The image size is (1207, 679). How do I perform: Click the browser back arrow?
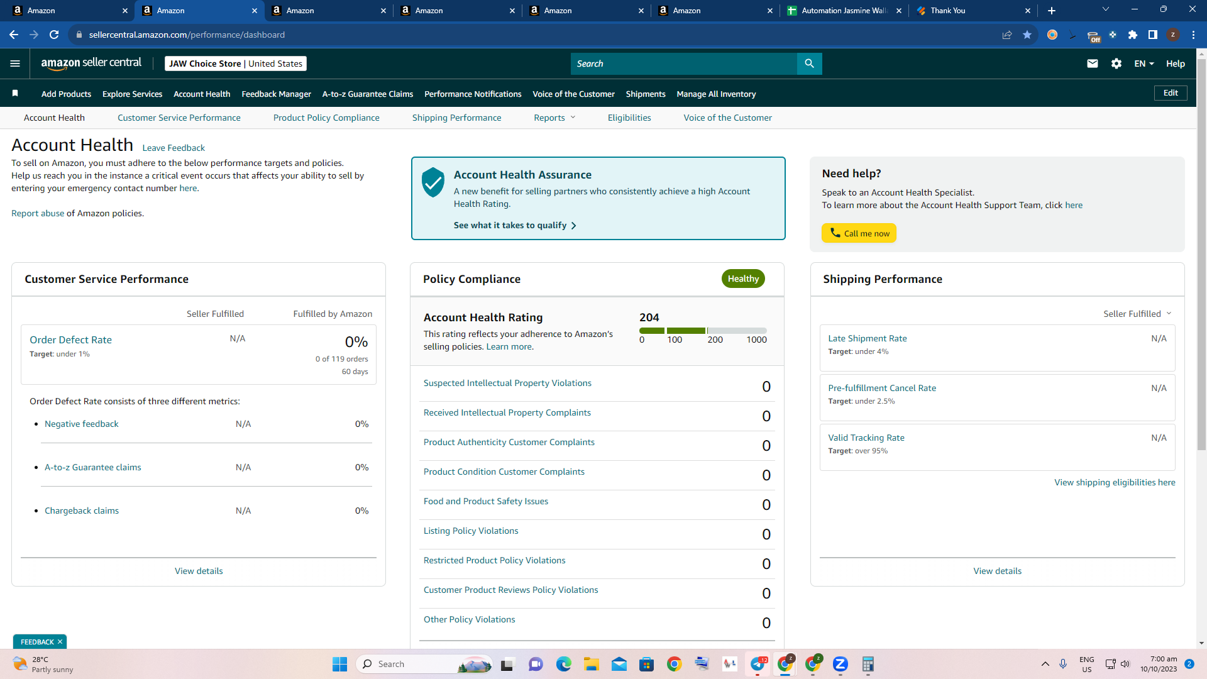pos(14,35)
